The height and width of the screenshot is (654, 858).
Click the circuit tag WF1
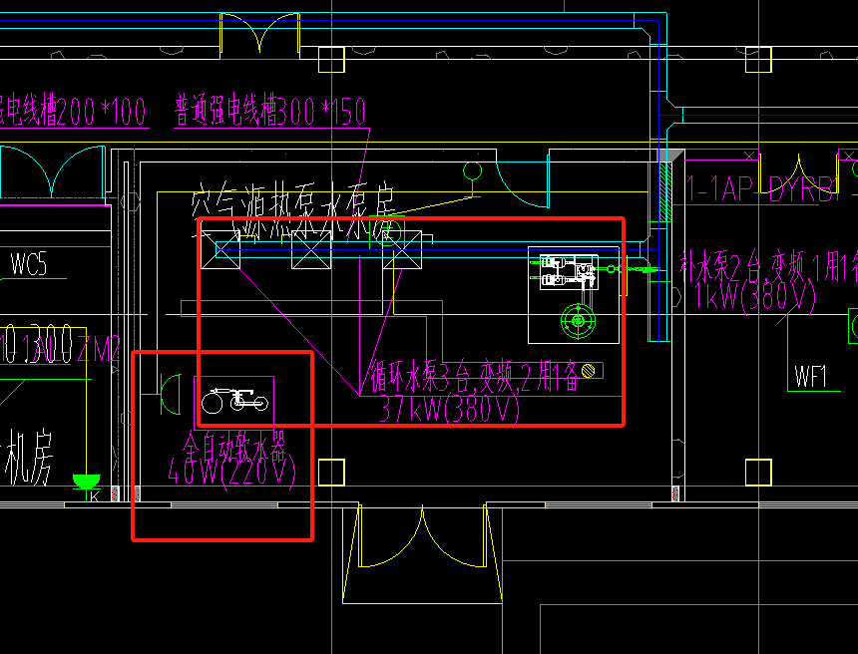pyautogui.click(x=811, y=377)
